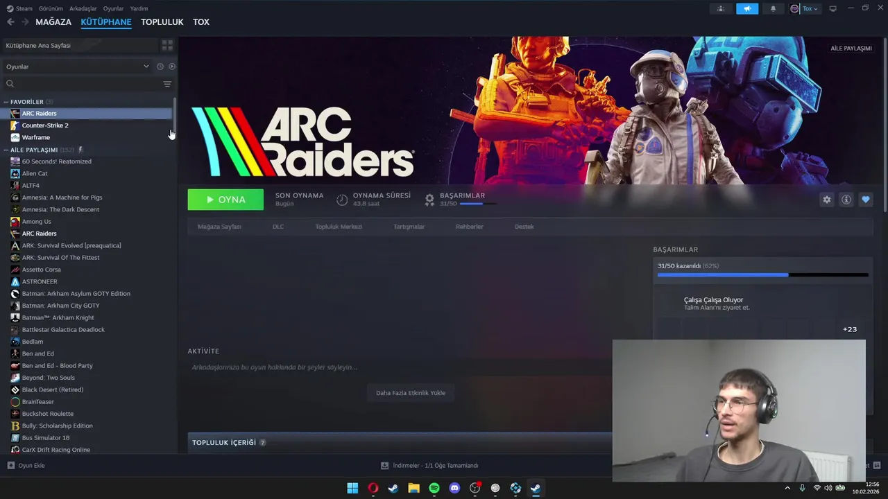Toggle ARC Raiders favorite heart

(865, 200)
